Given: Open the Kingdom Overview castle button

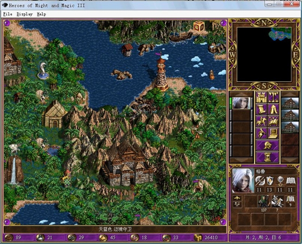Looking at the screenshot, I should pos(261,98).
